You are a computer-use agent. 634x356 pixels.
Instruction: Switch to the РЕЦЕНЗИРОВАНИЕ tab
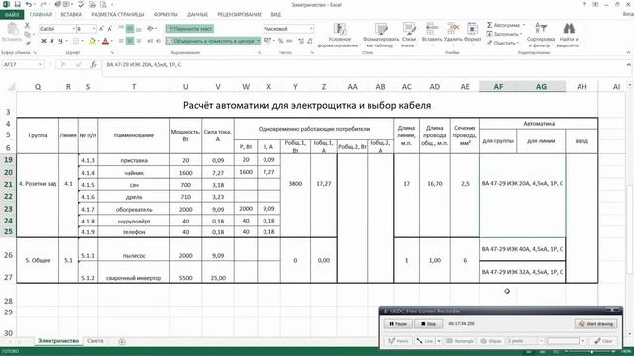[x=240, y=15]
